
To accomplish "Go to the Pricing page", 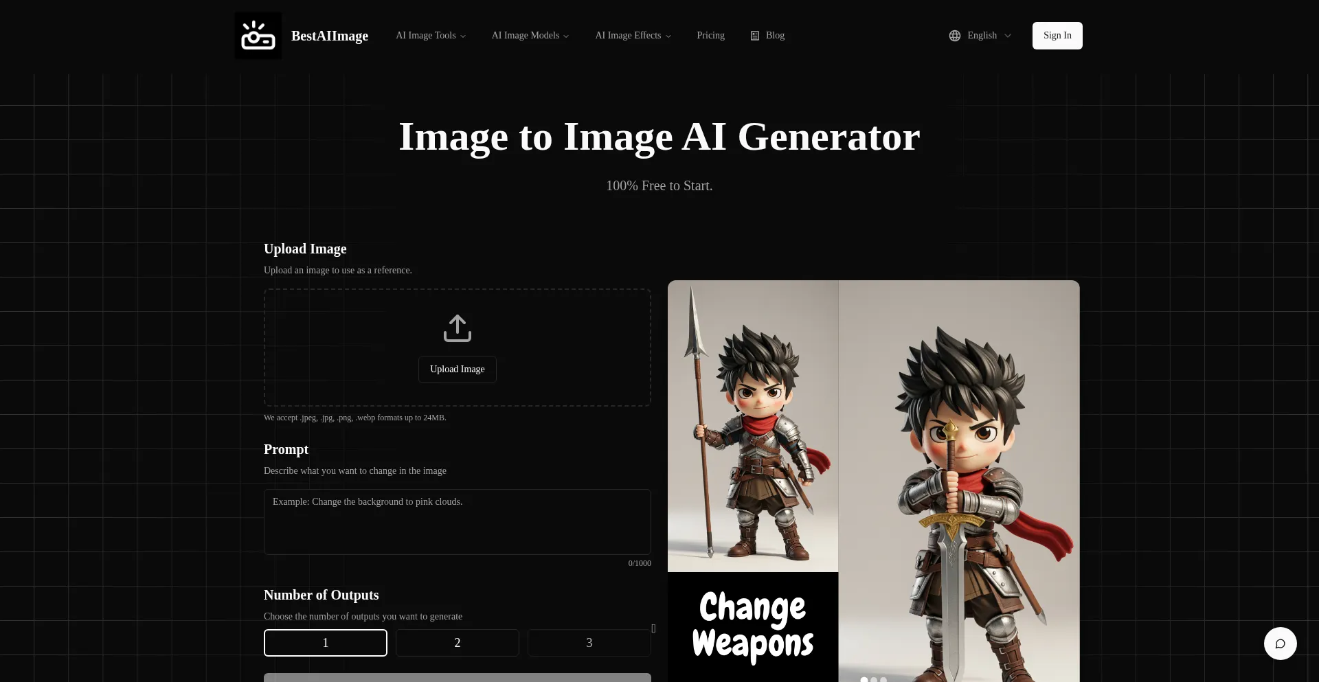I will [x=710, y=36].
